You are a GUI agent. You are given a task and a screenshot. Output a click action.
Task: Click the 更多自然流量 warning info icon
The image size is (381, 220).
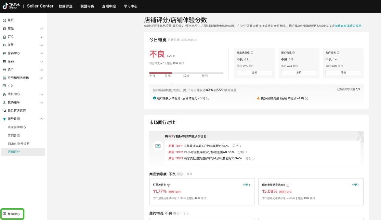307,98
